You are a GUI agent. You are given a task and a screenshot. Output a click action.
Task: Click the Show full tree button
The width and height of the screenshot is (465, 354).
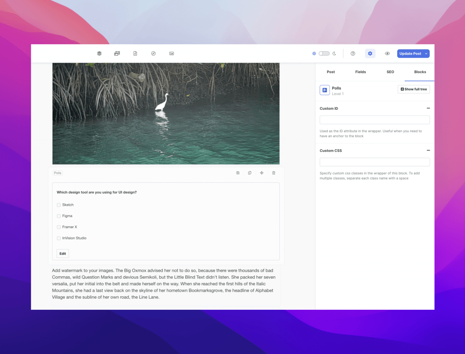point(414,89)
